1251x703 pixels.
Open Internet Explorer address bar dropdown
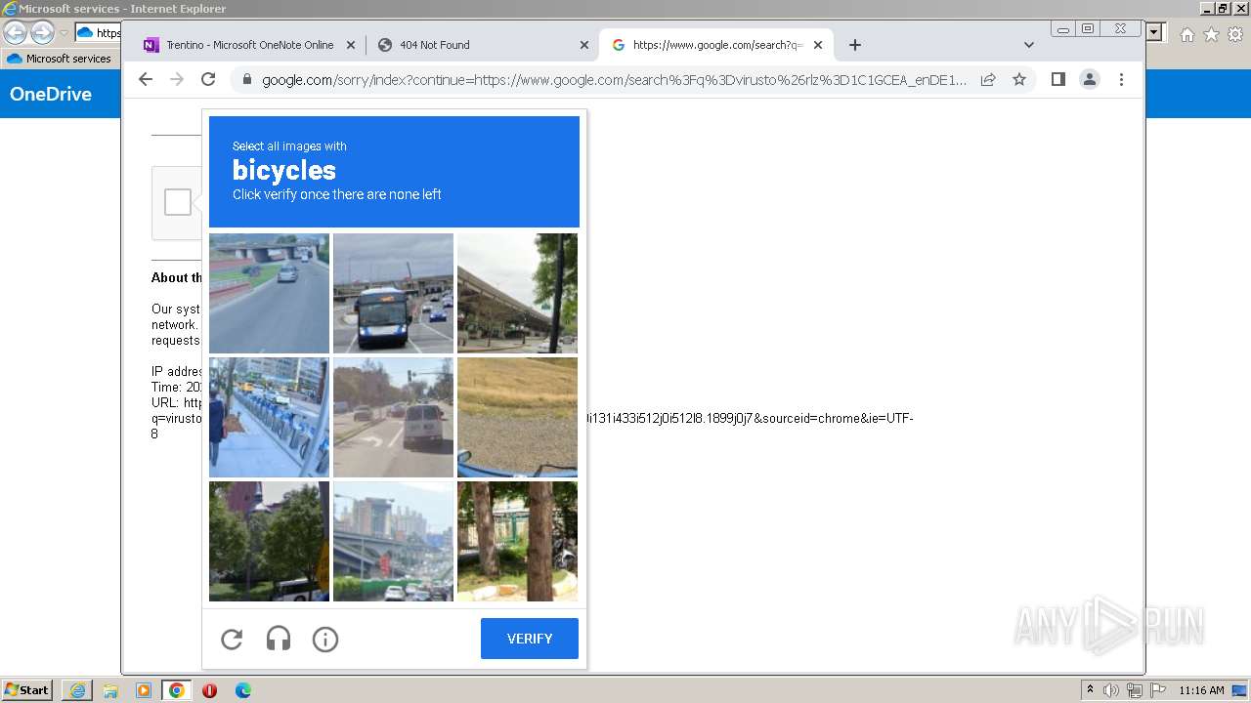pos(1156,33)
